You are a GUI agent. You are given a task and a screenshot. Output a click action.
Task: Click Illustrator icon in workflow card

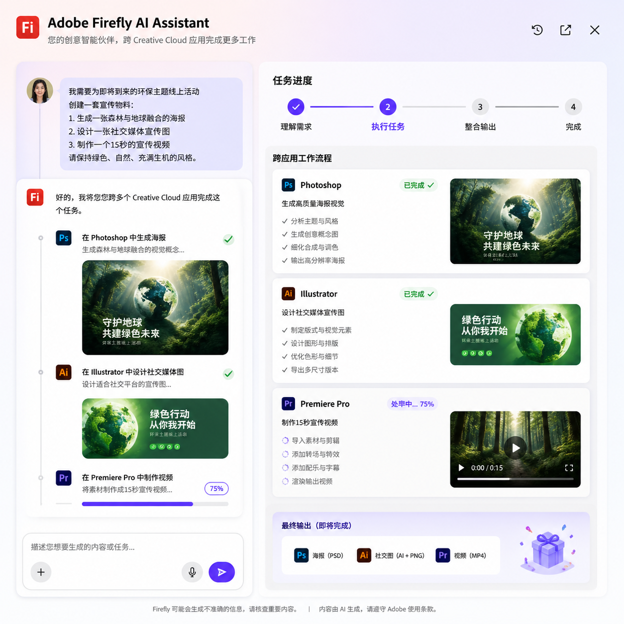coord(289,294)
